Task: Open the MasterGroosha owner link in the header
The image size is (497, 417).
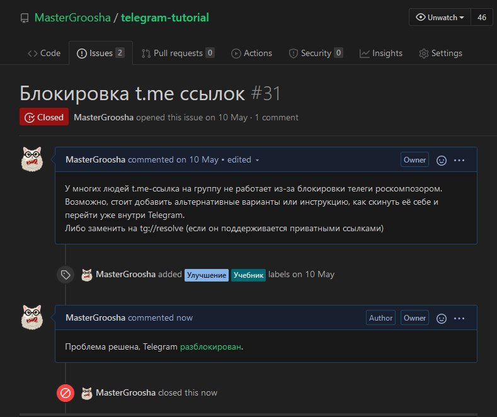Action: coord(72,18)
